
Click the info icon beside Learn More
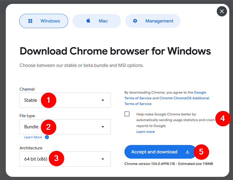point(47,137)
